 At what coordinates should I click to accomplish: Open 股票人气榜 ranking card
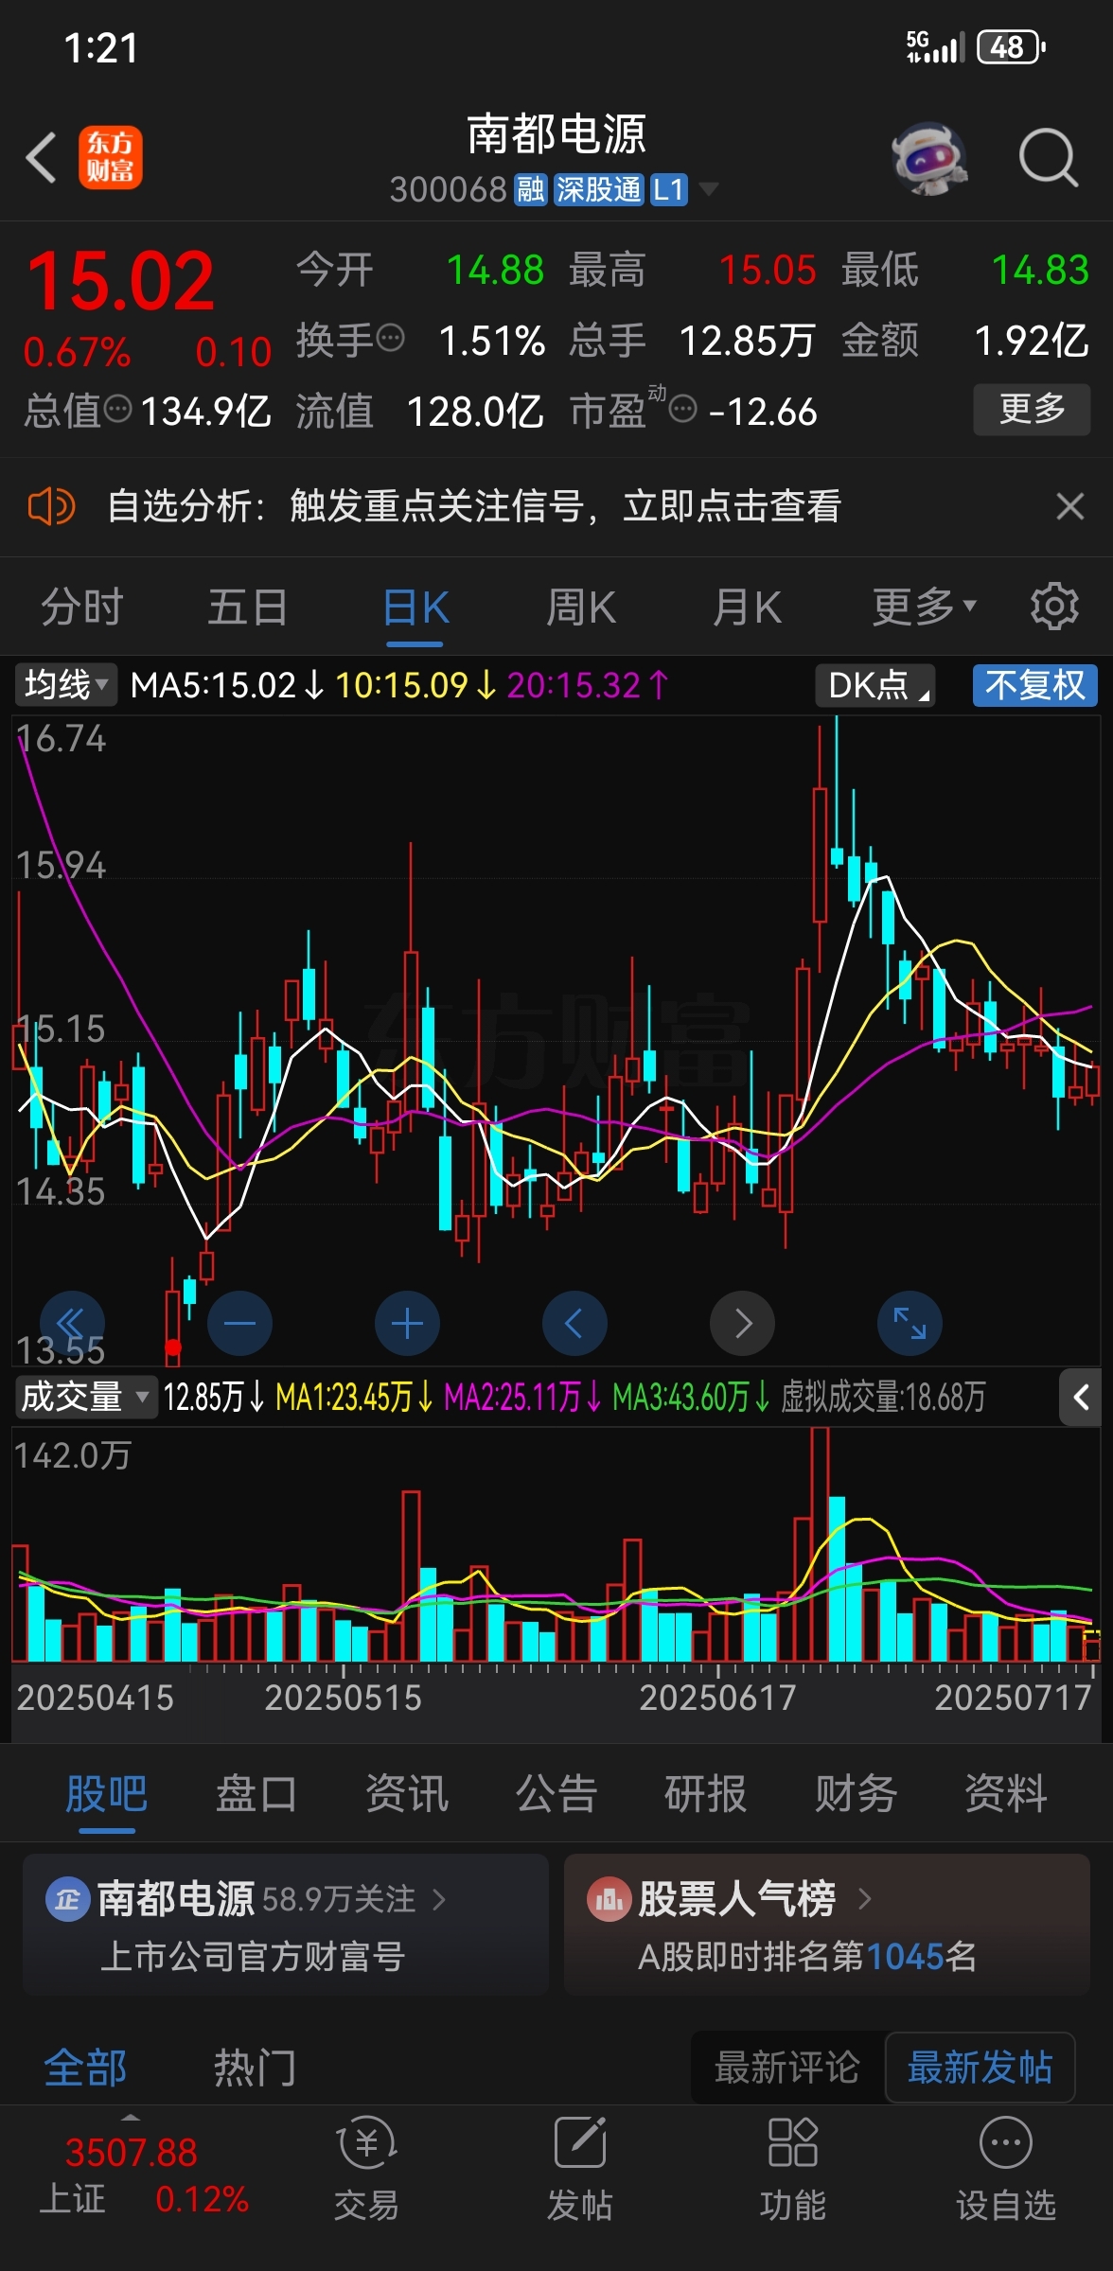click(x=827, y=1924)
